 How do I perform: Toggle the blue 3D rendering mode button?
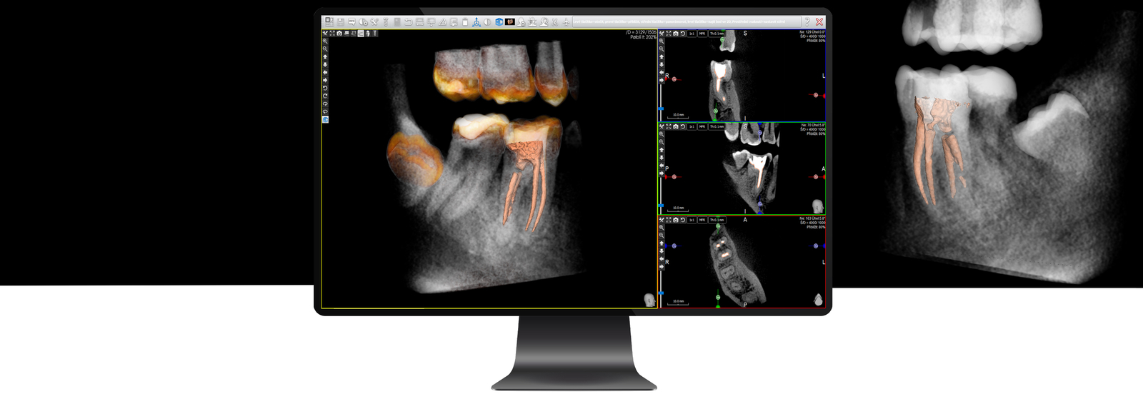tap(499, 22)
